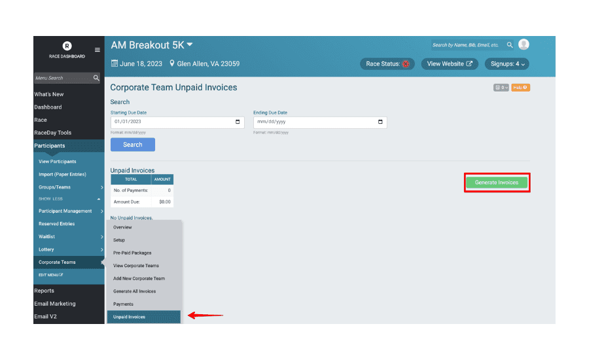Click the top participant search magnifier icon
Viewport: 589px width, 360px height.
pos(509,45)
